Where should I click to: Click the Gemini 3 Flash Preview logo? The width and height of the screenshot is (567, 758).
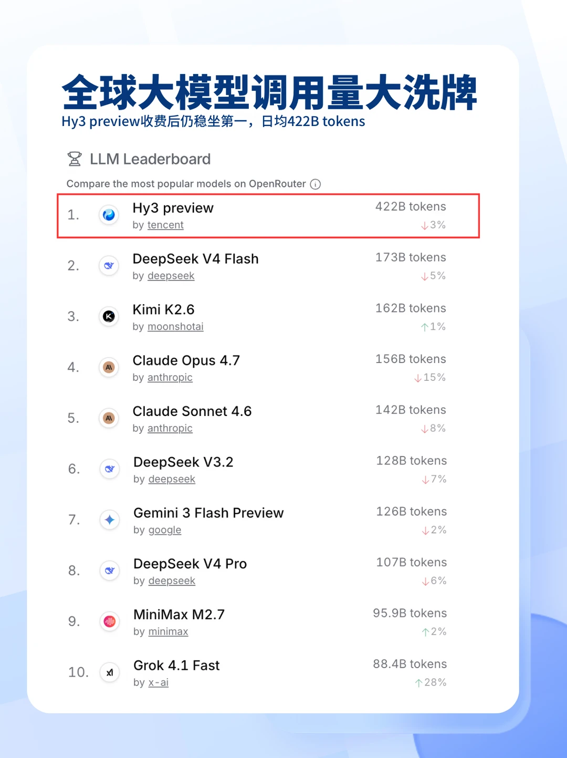click(x=109, y=520)
